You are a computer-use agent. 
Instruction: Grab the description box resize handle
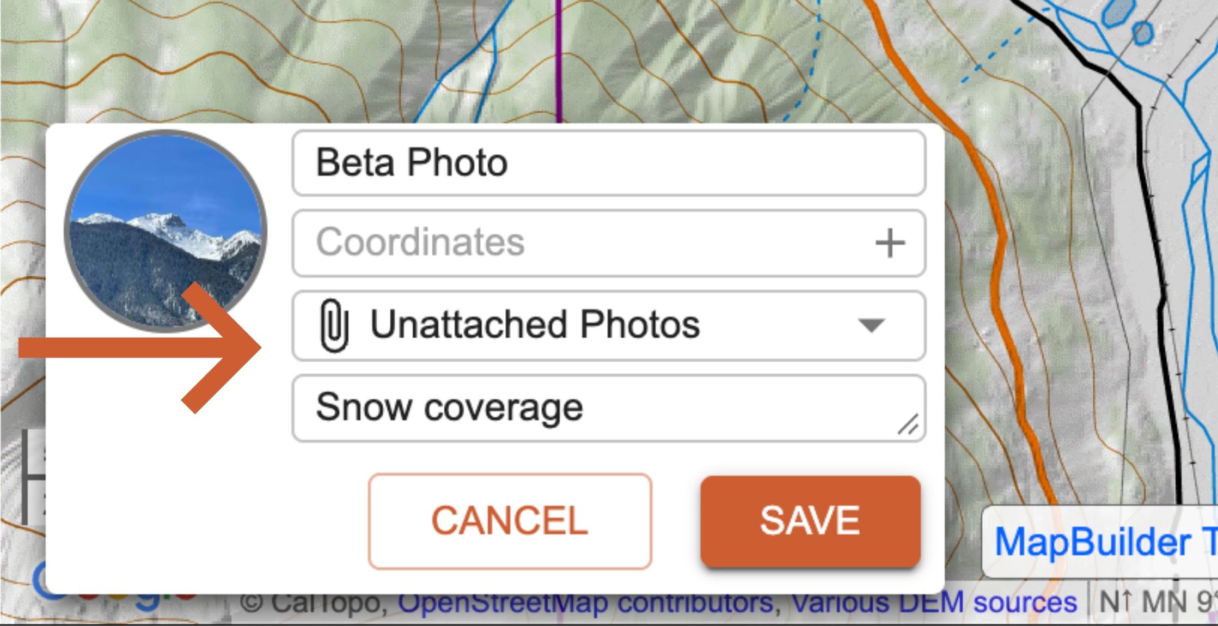click(909, 426)
